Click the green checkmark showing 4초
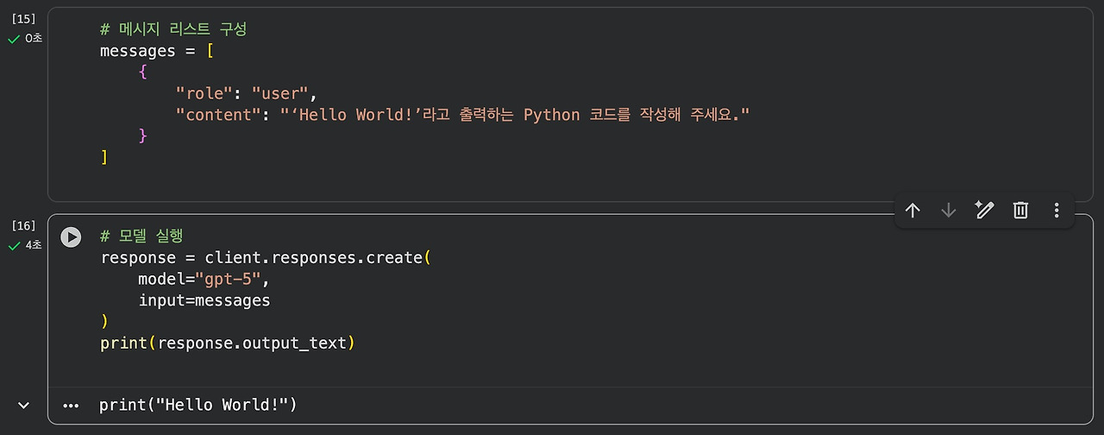 [x=14, y=246]
